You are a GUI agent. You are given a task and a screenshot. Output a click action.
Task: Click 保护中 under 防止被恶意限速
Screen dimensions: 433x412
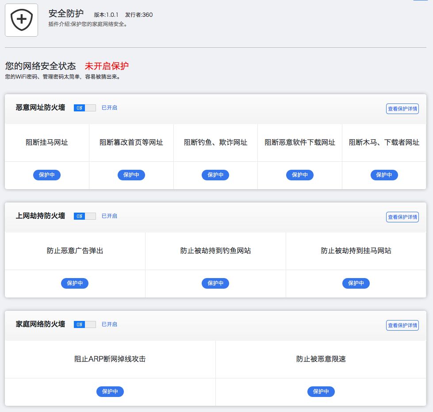pyautogui.click(x=321, y=392)
